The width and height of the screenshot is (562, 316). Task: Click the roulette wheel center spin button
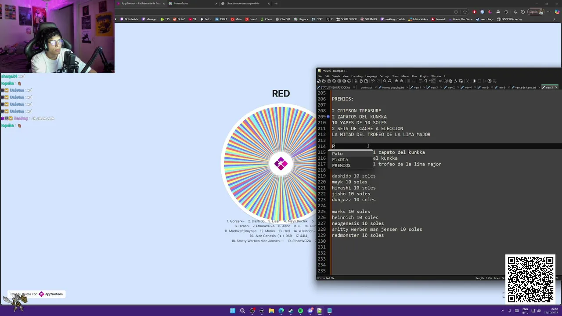pyautogui.click(x=281, y=164)
